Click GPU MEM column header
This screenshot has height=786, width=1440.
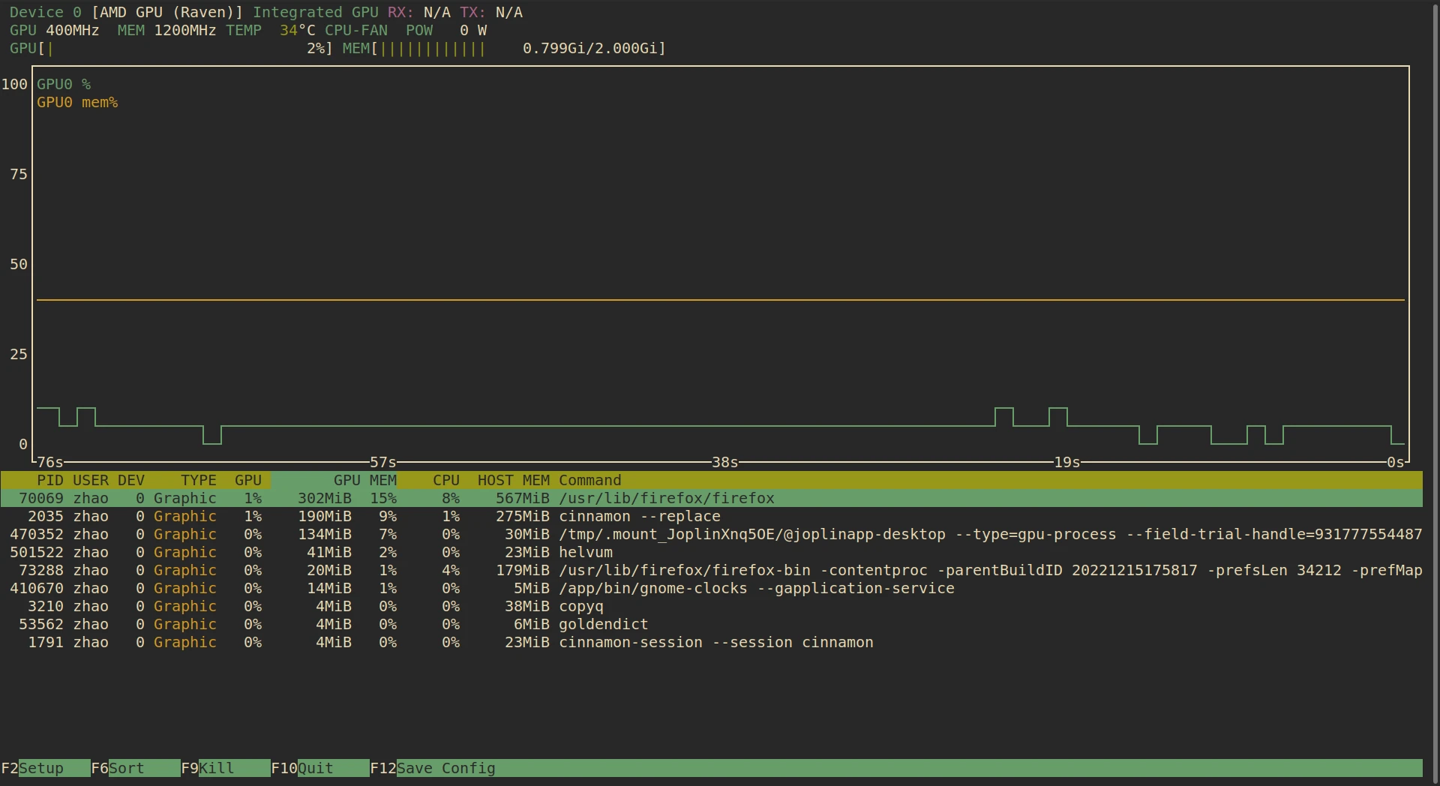click(x=365, y=480)
